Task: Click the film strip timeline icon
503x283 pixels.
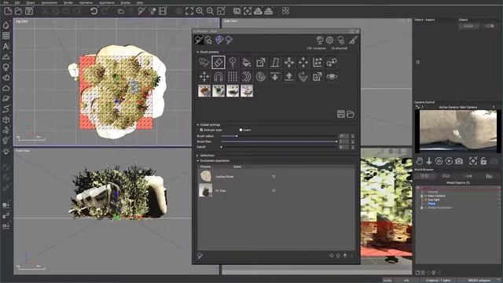Action: [x=163, y=11]
